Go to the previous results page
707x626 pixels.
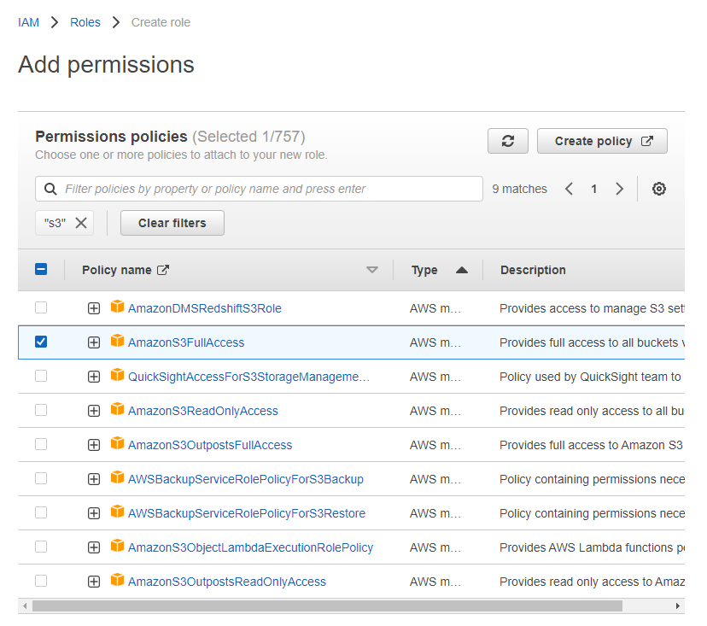click(x=569, y=189)
